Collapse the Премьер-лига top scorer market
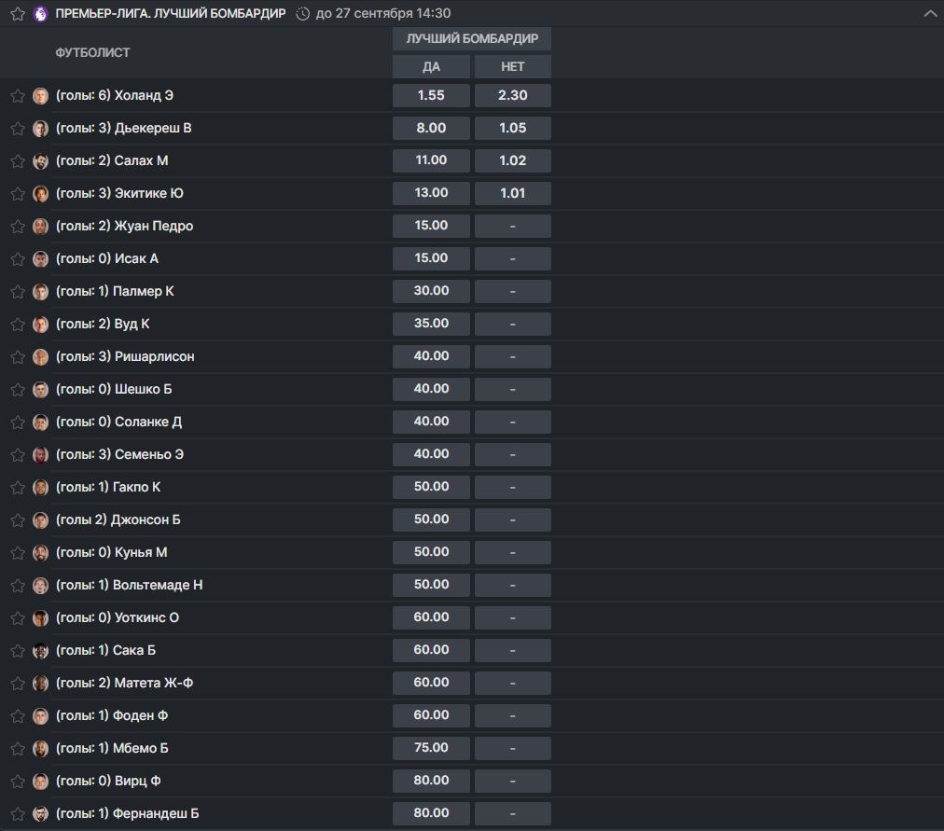944x831 pixels. click(x=929, y=14)
